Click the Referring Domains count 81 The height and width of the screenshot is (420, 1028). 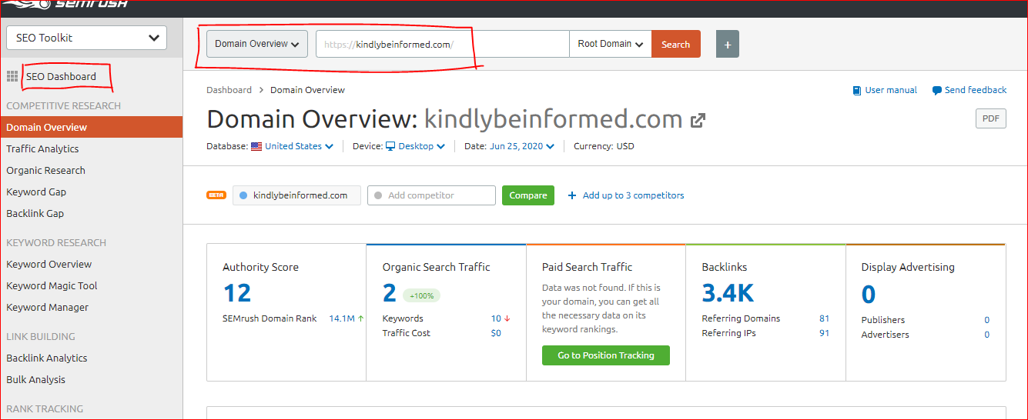824,318
